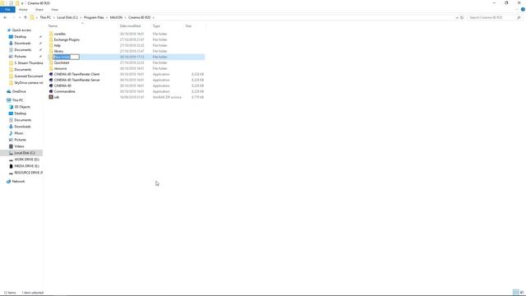
Task: Expand the chevron after Cinema 4D R20 breadcrumb
Action: (154, 17)
